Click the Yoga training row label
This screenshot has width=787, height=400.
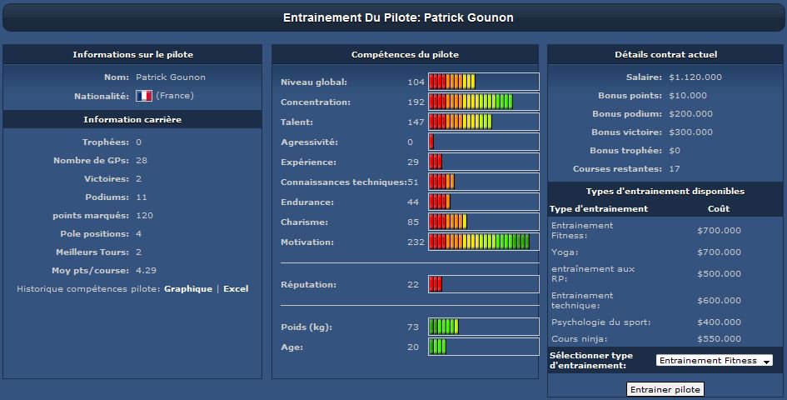pos(565,252)
